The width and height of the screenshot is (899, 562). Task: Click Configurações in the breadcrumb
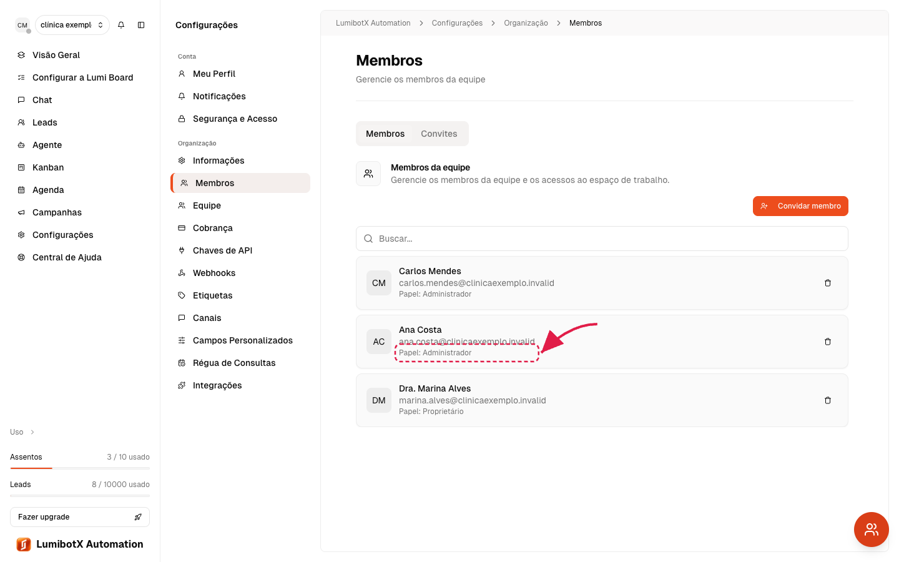click(457, 23)
